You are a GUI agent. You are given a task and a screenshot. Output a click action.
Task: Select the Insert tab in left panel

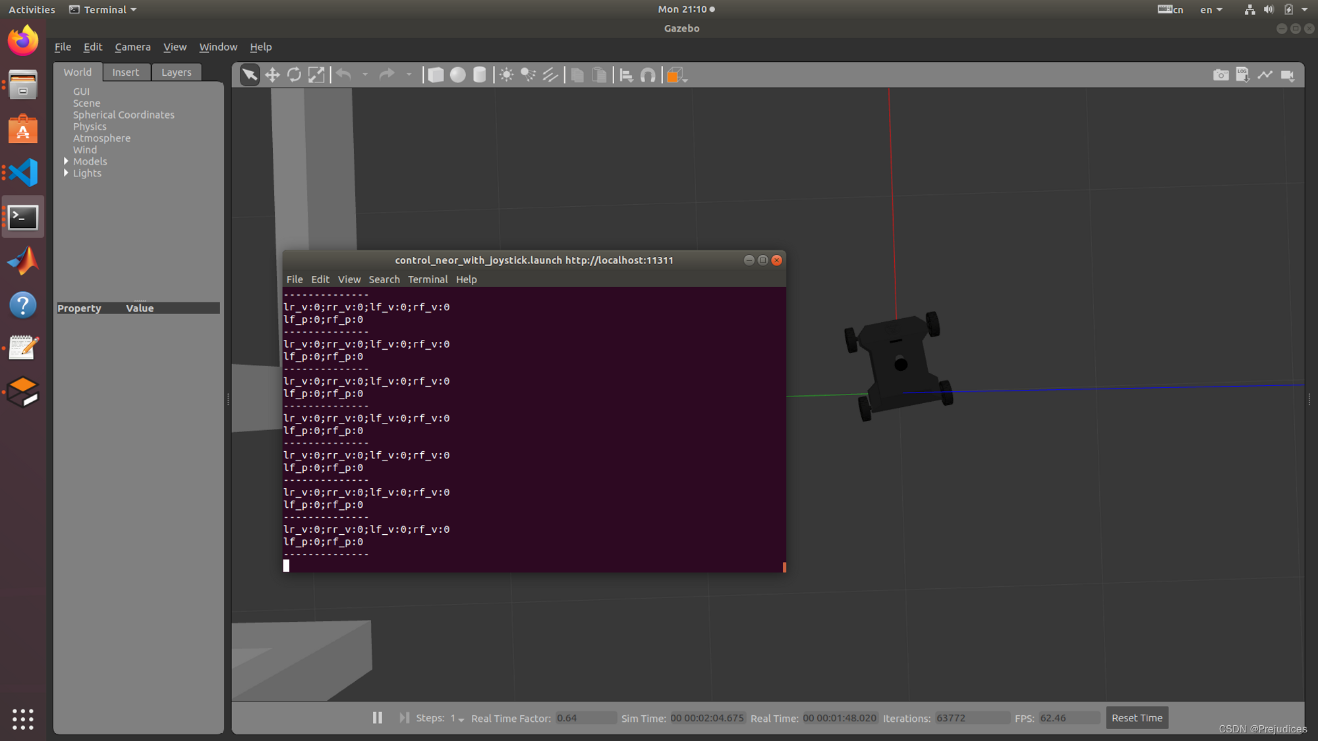tap(125, 72)
